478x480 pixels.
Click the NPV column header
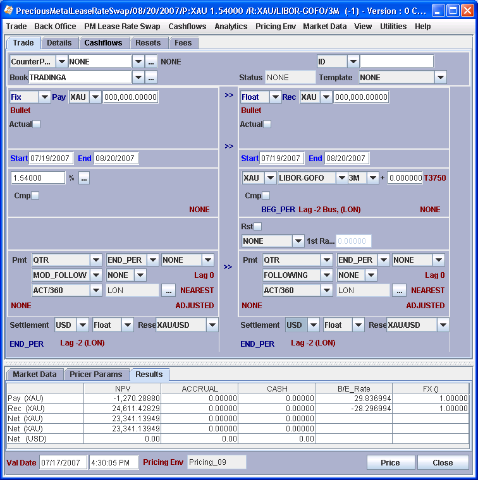point(123,389)
